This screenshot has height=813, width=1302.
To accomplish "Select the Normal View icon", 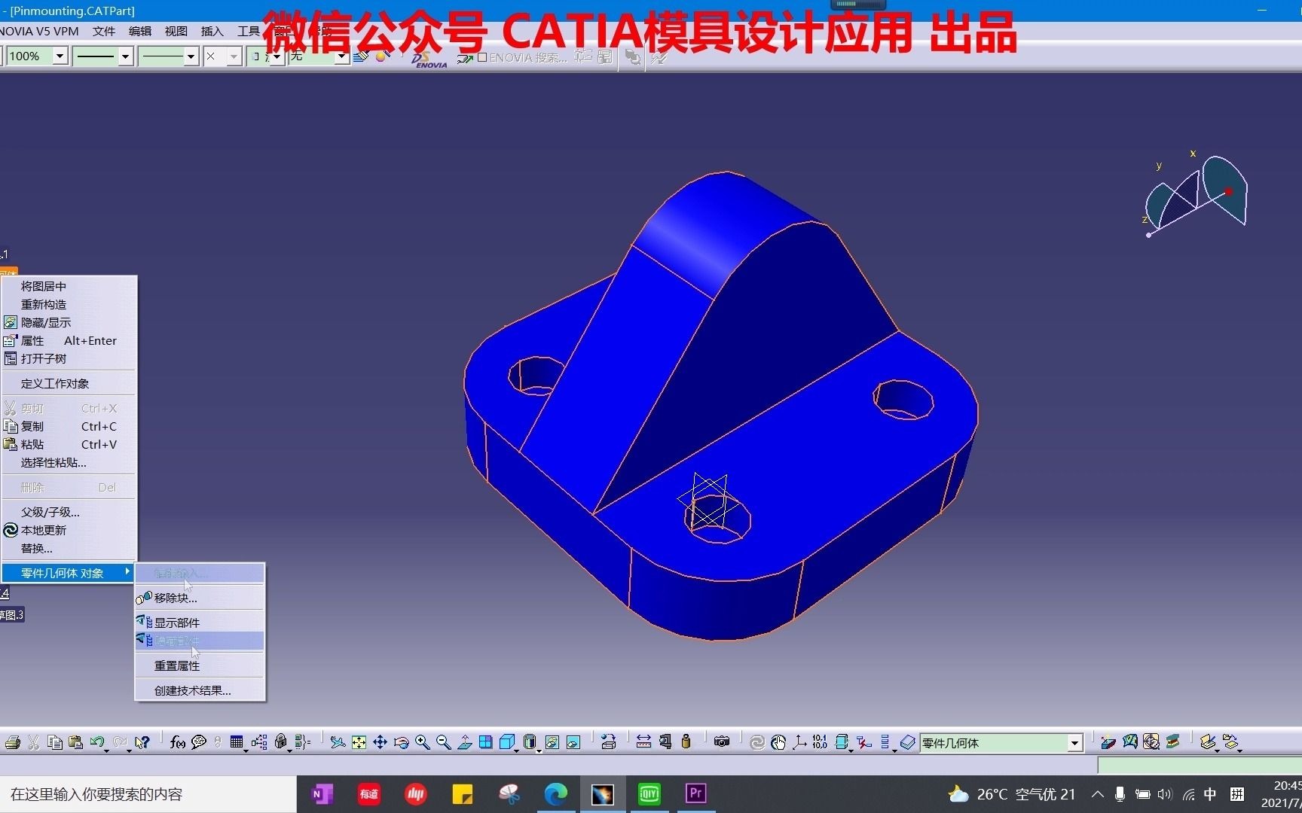I will 464,742.
